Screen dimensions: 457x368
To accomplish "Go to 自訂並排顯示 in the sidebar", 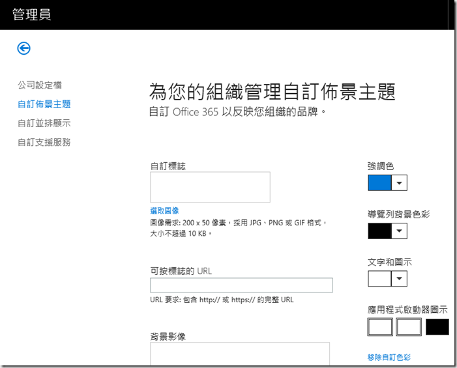I will [x=44, y=123].
